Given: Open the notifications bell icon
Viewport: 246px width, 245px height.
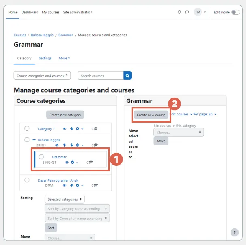Looking at the screenshot, I should click(179, 12).
